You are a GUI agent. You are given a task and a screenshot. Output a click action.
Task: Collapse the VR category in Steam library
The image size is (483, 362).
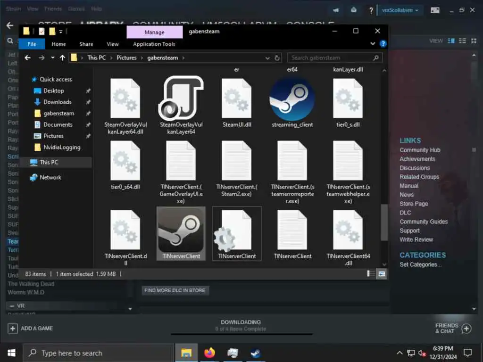(12, 305)
